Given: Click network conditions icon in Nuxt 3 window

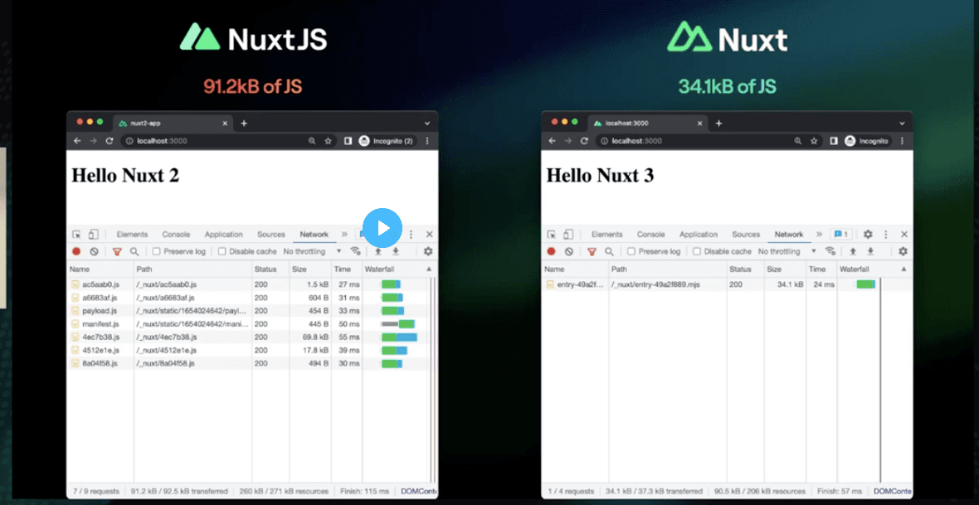Looking at the screenshot, I should [830, 251].
